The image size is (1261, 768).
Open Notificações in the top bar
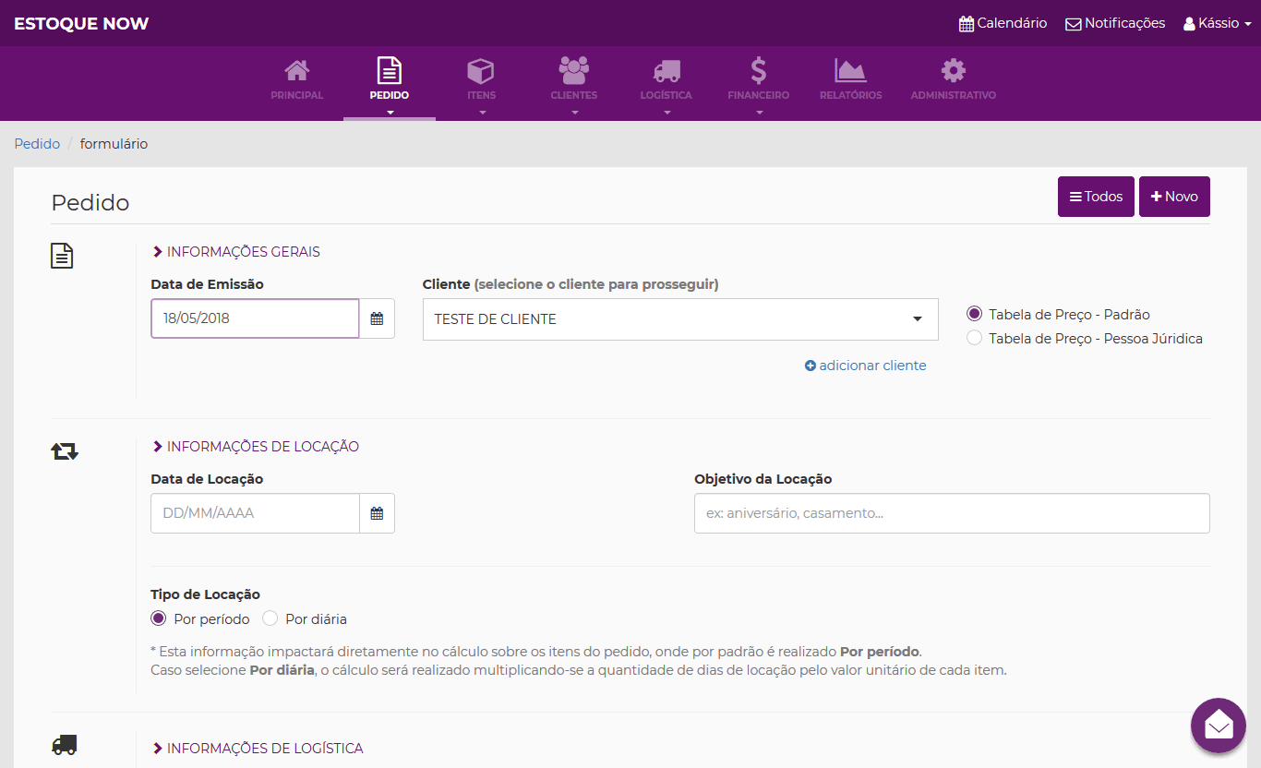pos(1115,23)
